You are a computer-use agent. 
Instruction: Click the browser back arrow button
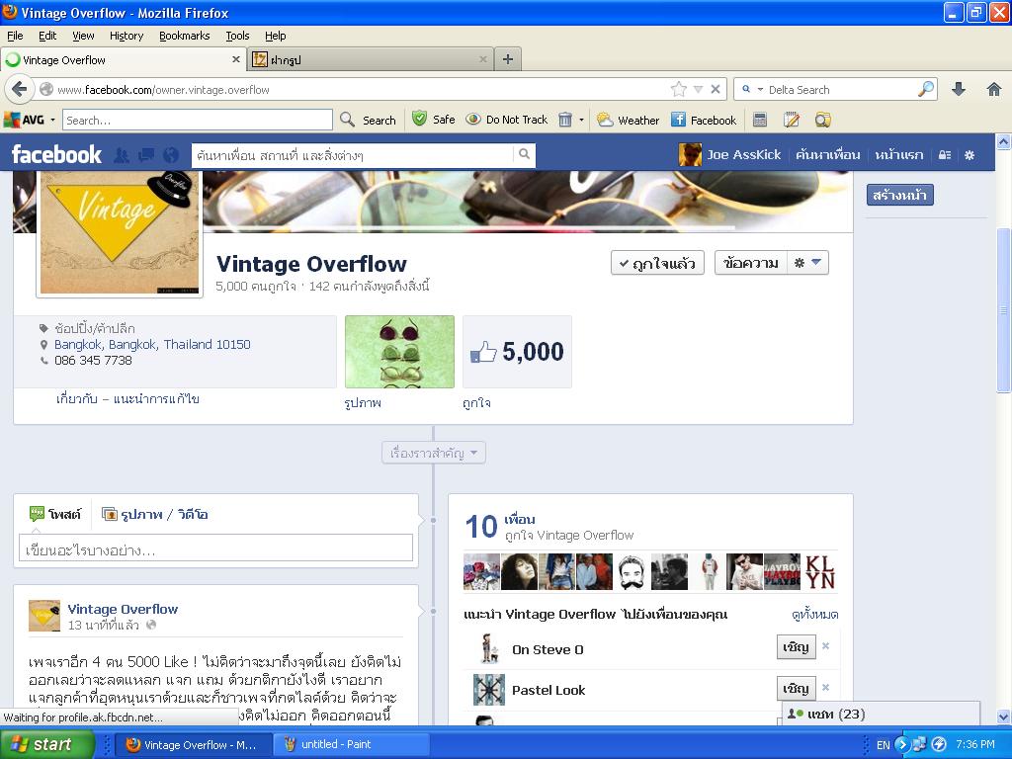[x=20, y=89]
